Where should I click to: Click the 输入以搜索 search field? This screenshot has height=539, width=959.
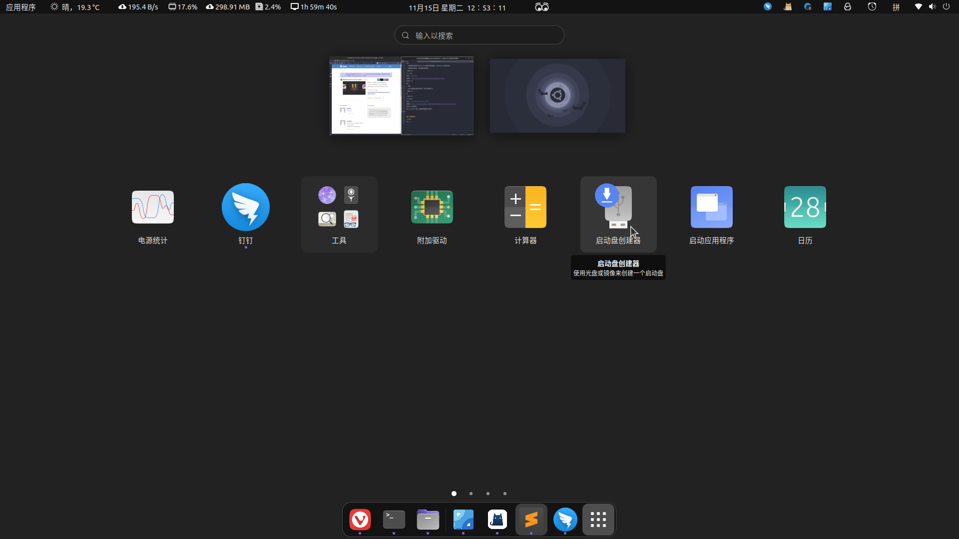click(479, 35)
